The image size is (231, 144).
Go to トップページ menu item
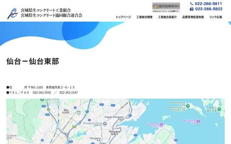pyautogui.click(x=123, y=17)
